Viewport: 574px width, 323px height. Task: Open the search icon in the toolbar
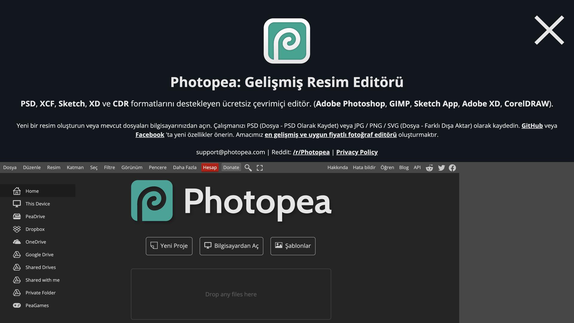tap(248, 167)
